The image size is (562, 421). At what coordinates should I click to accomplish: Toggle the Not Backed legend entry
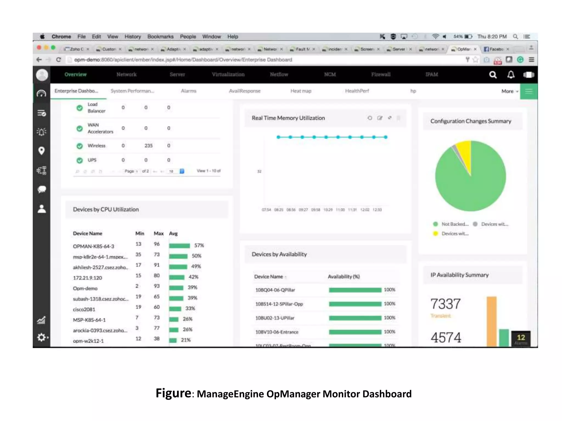coord(451,224)
